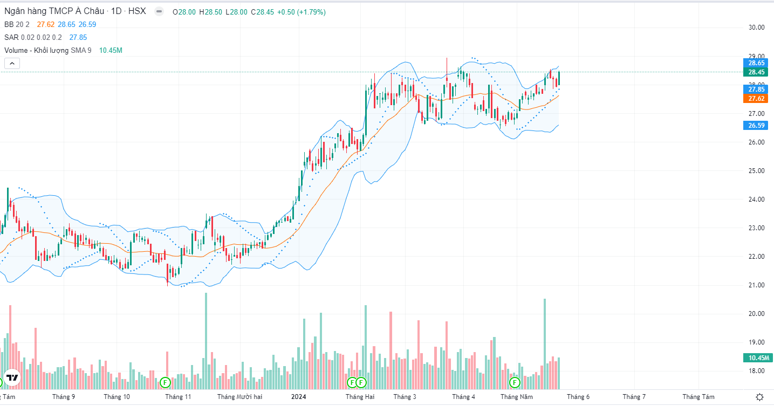Click the Tháng 11 time axis label

coord(179,397)
